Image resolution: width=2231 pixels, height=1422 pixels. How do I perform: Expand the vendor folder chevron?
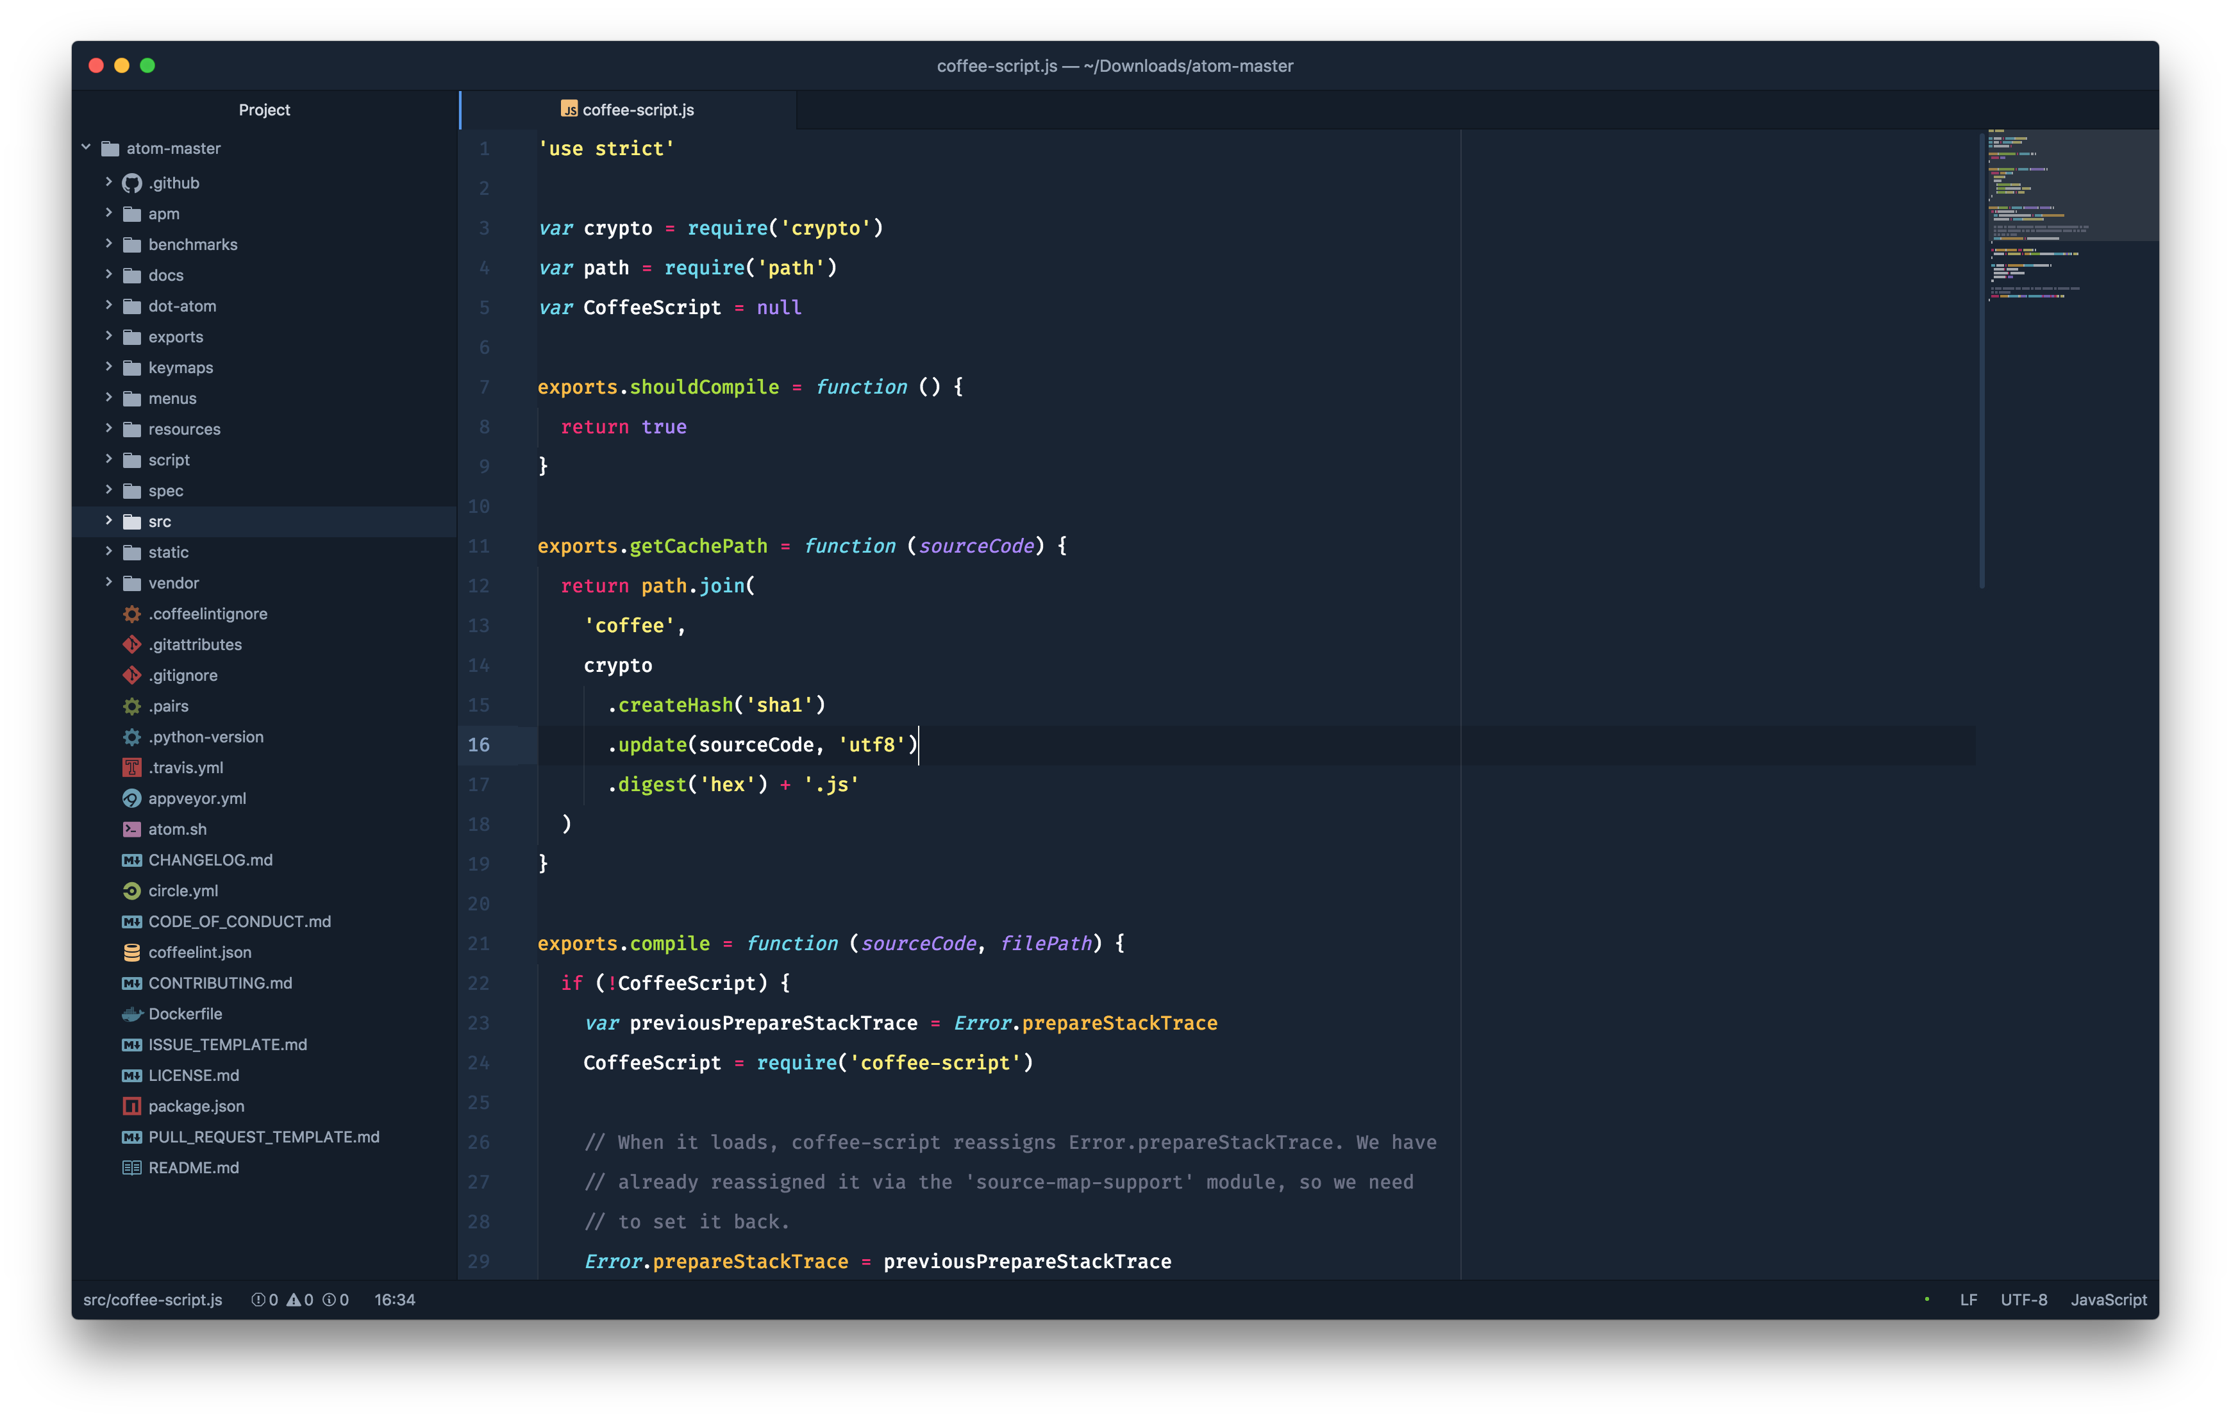[108, 583]
